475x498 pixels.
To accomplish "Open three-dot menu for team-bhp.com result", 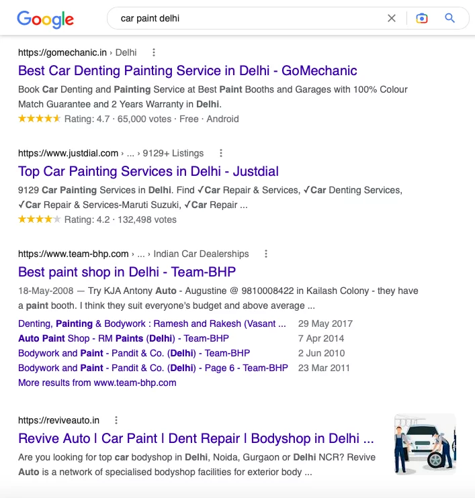I will click(266, 254).
